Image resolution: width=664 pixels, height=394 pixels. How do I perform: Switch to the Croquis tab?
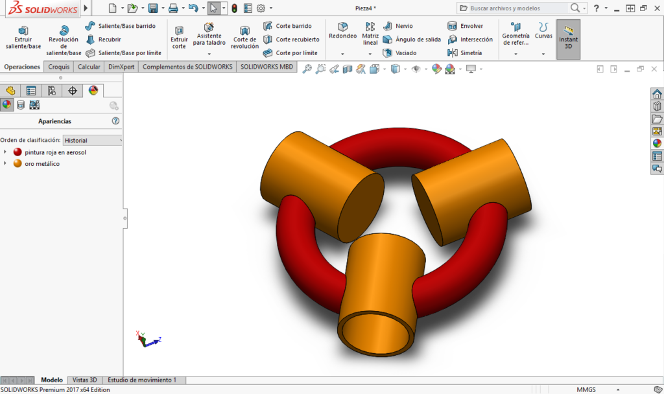(59, 67)
